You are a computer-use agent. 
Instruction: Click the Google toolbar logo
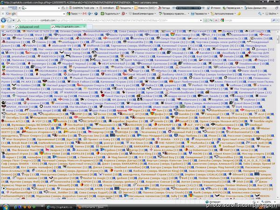[11, 14]
